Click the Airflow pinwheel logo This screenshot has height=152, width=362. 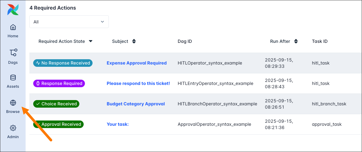[13, 9]
